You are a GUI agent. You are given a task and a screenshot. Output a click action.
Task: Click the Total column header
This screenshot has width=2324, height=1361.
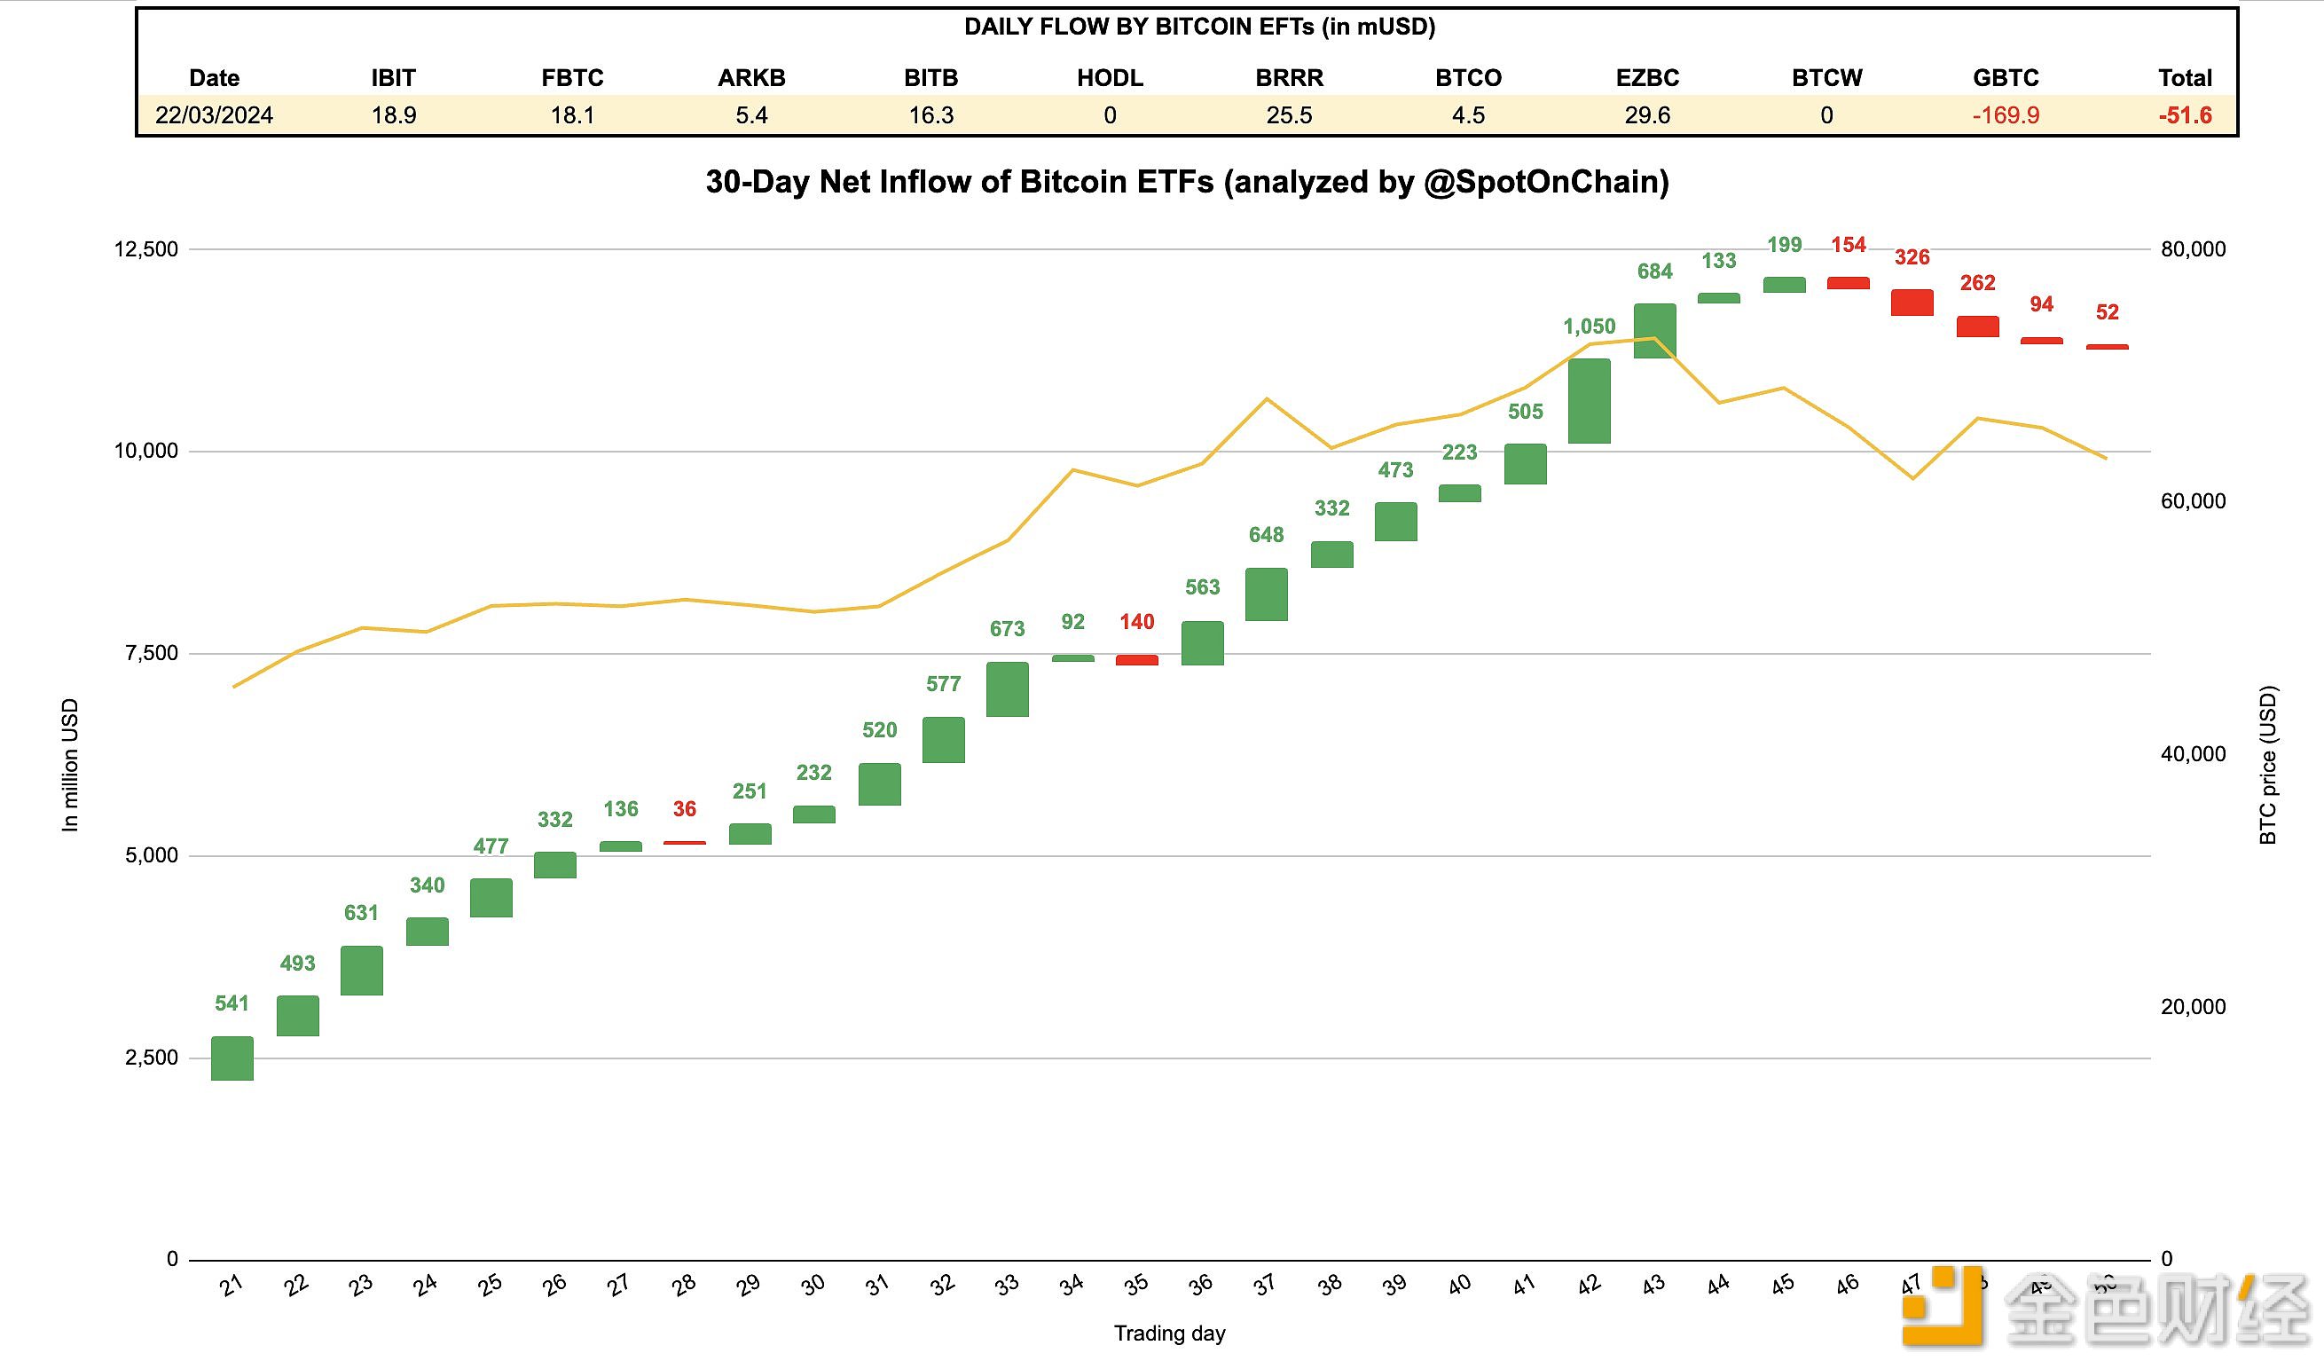point(2185,77)
